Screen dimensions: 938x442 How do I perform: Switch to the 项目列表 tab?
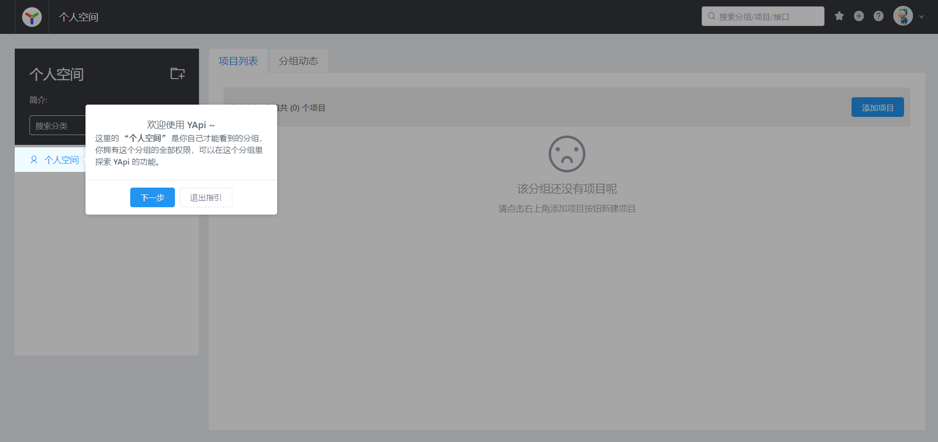[238, 61]
